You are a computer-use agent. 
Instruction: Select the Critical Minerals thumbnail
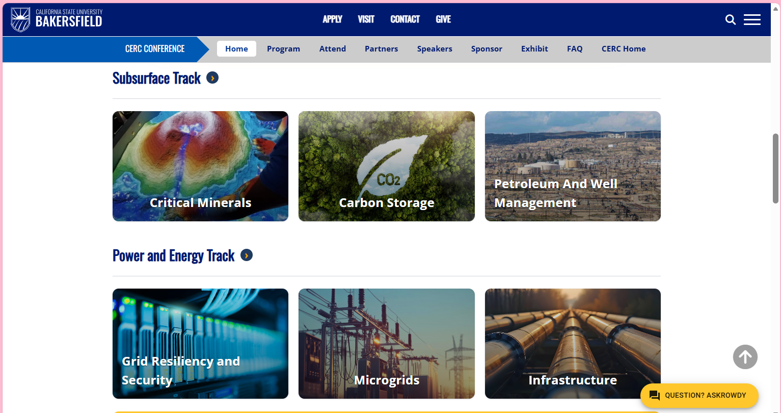[200, 166]
